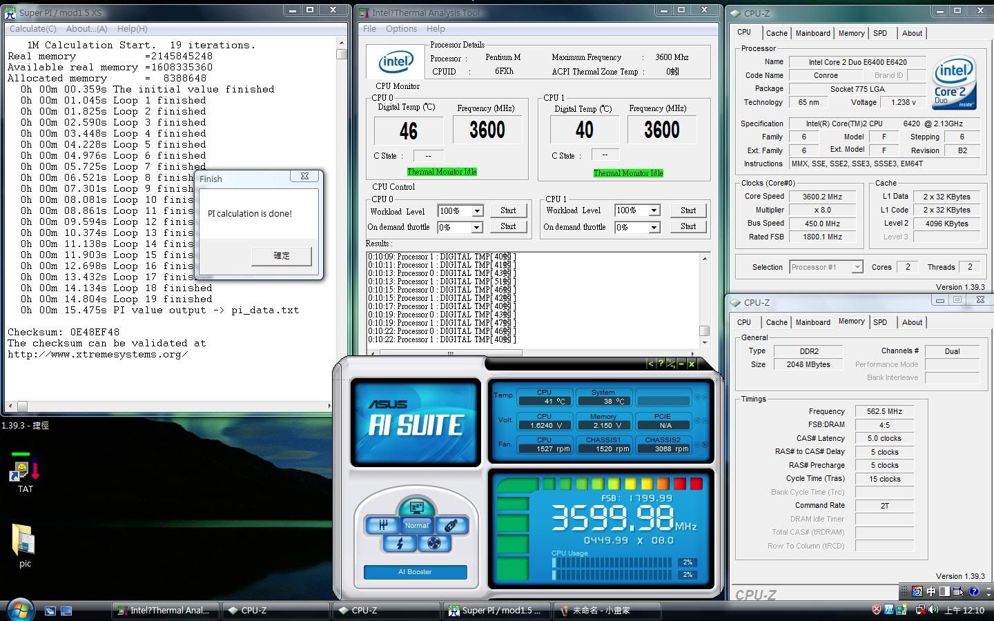Click the Results list vertical scrollbar thumb
The width and height of the screenshot is (994, 621).
(704, 331)
